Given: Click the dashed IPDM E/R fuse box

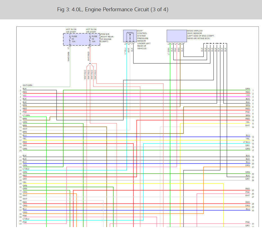Looking at the screenshot, I should [81, 39].
